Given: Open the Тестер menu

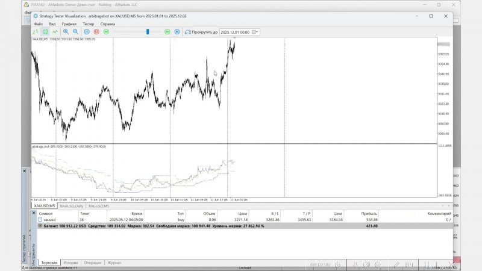Looking at the screenshot, I should coord(88,24).
